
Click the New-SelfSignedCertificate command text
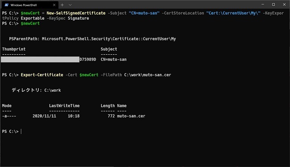[76, 13]
